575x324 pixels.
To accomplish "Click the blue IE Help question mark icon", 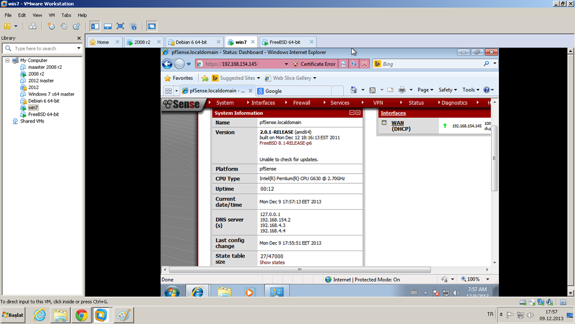I will tap(487, 90).
